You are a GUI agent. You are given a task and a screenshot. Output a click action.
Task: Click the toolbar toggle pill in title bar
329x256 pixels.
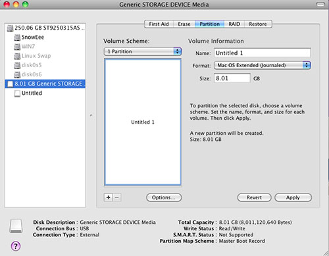point(320,4)
